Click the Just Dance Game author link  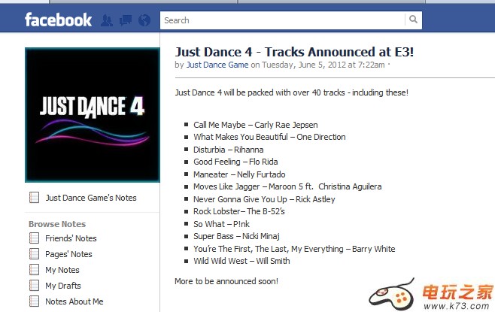coord(217,65)
